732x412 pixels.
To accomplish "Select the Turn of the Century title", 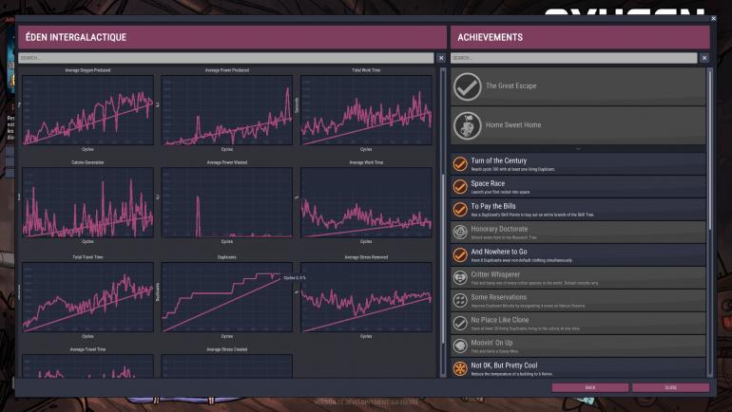I will pos(498,160).
